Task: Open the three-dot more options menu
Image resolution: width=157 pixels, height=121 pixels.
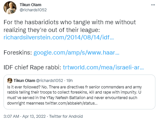Action: 153,5
